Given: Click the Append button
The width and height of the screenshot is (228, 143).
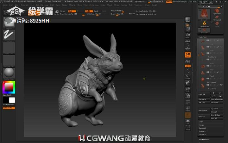Looking at the screenshot, I should pyautogui.click(x=217, y=109).
